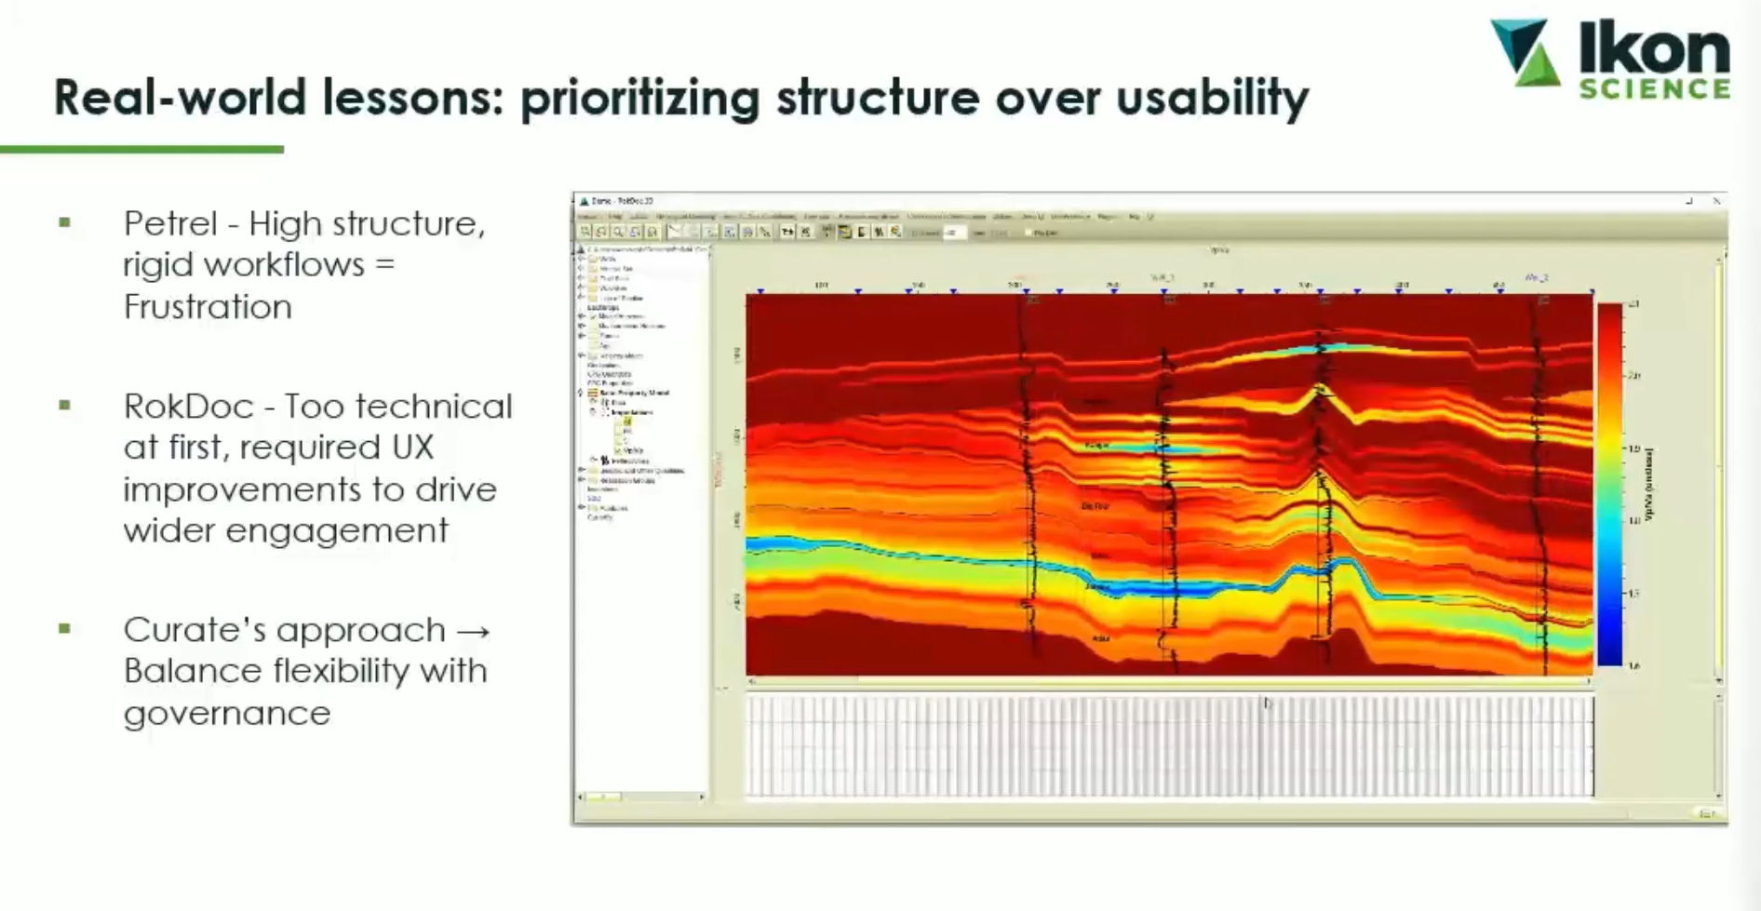Tick the checkbox in the RokDoc toolbar
1761x911 pixels.
[x=1028, y=233]
